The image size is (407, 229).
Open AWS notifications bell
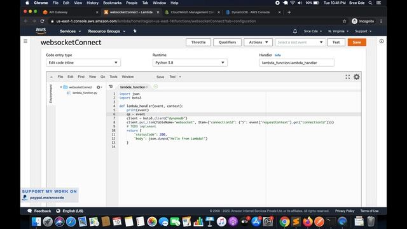coord(295,31)
